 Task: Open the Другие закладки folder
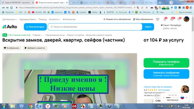click(184, 12)
